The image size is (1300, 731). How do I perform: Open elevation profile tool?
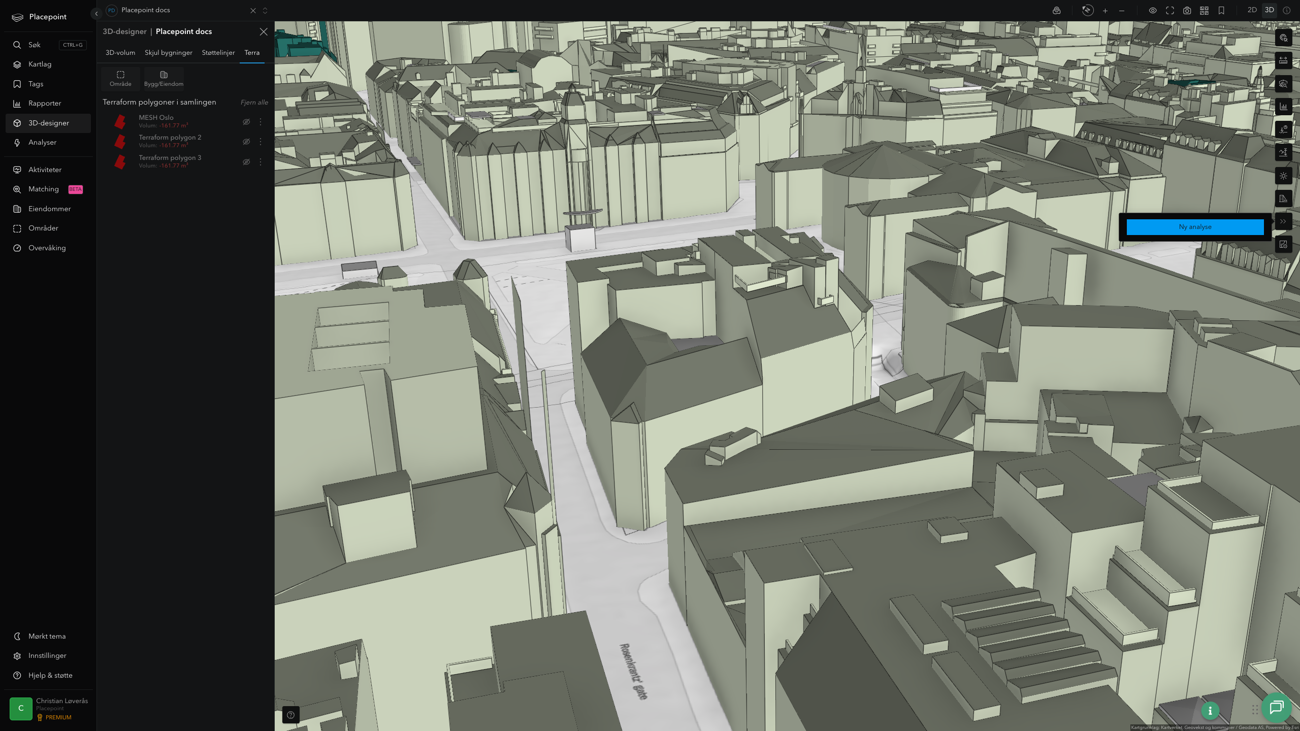[x=1284, y=152]
